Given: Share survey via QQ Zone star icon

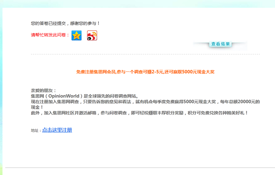Looking at the screenshot, I should 77,35.
